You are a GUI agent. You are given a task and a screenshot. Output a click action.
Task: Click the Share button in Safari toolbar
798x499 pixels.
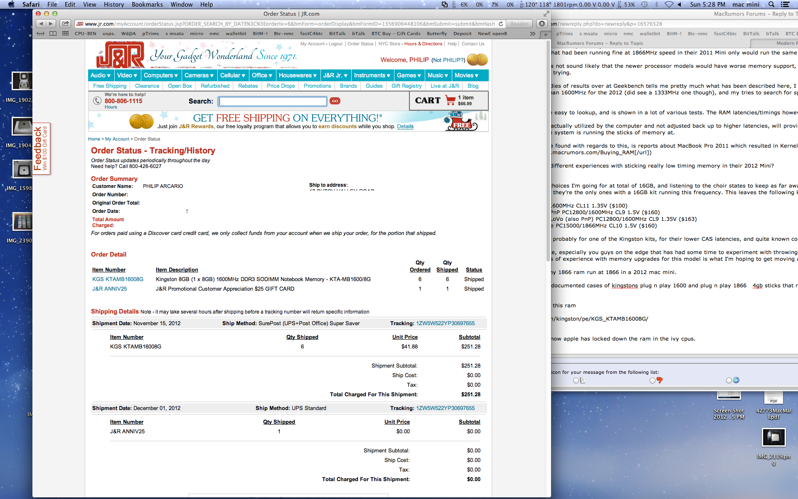click(65, 24)
